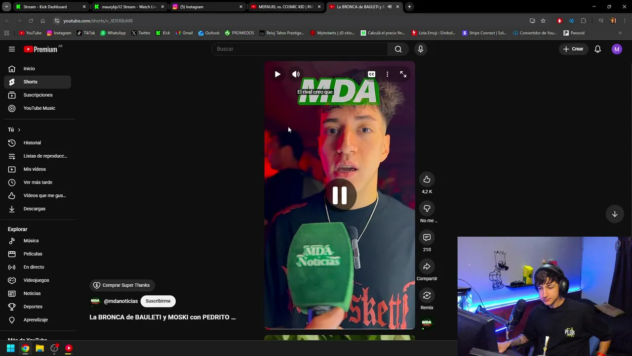Open Aprendizaje under Explorar

tap(37, 320)
